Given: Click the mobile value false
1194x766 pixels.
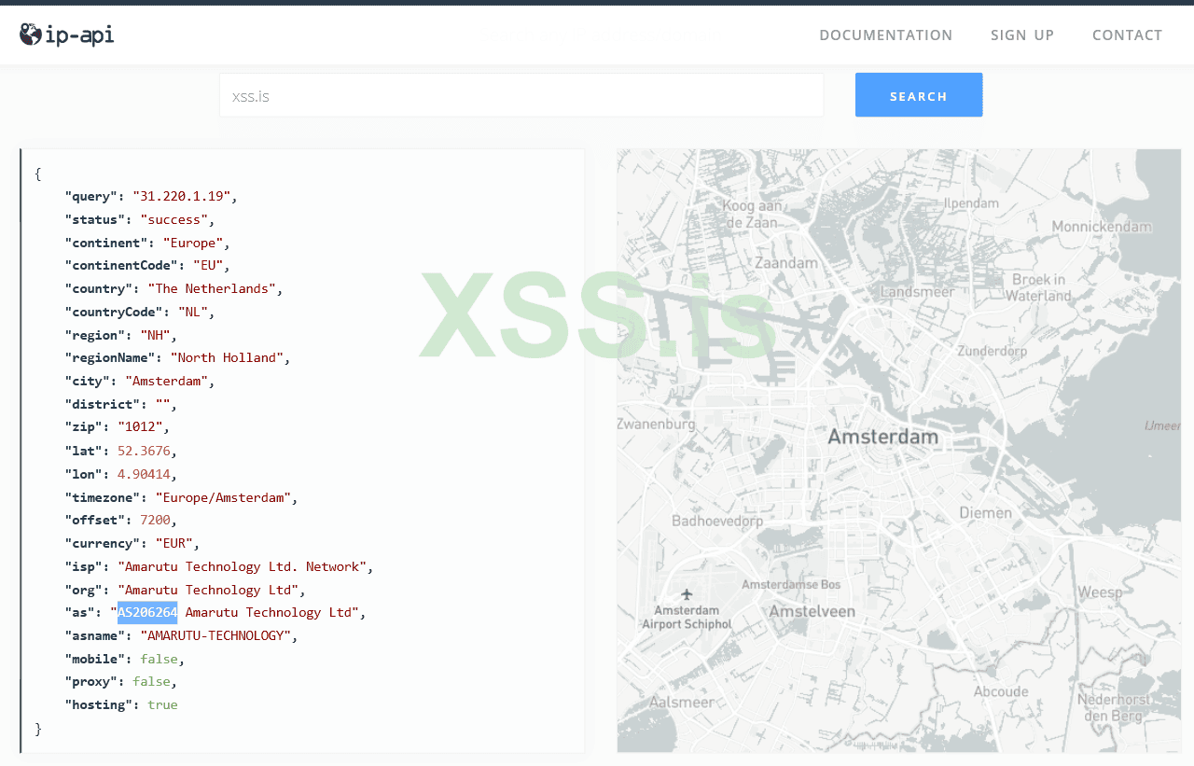Looking at the screenshot, I should coord(159,659).
